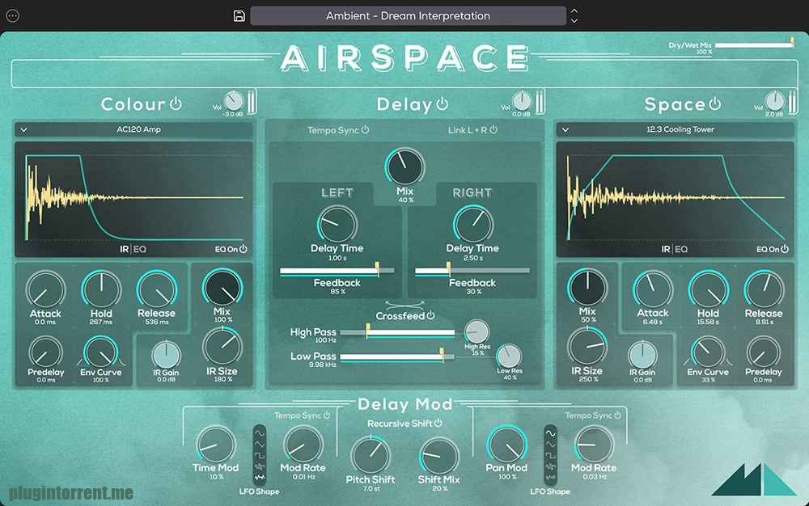The image size is (809, 506).
Task: Open the ellipsis options menu icon
Action: (x=12, y=16)
